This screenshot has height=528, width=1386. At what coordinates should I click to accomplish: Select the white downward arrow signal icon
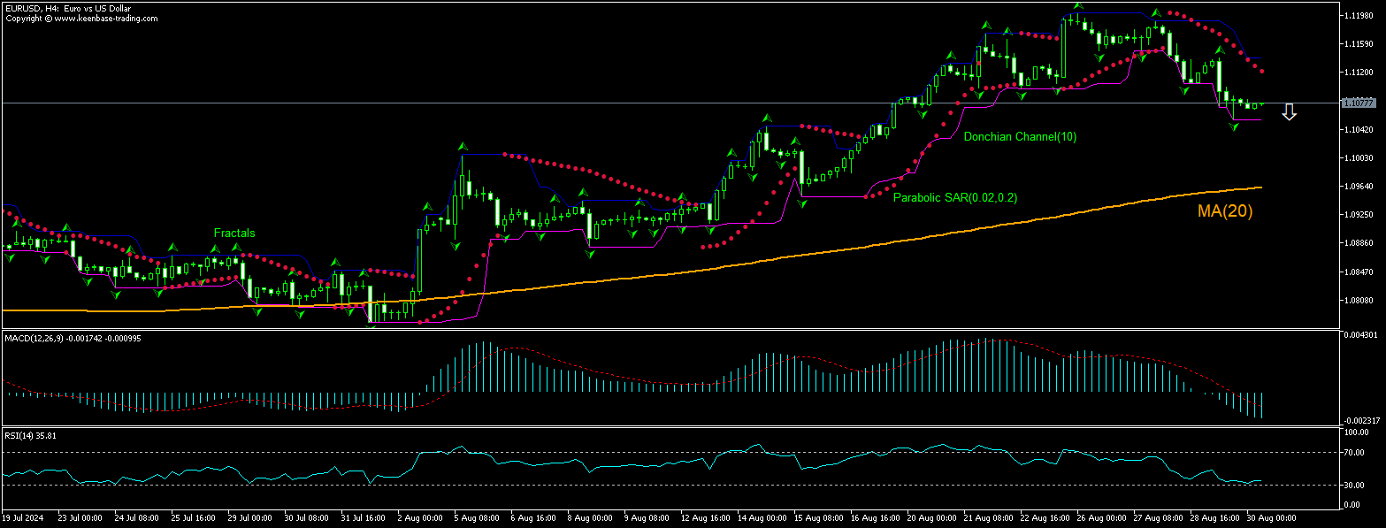tap(1290, 112)
